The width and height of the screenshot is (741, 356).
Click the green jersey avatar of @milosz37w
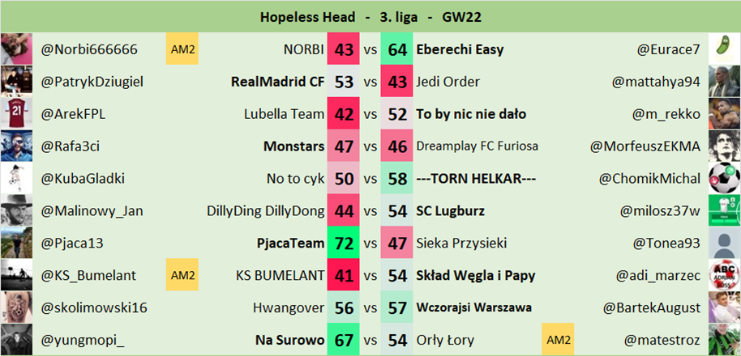pos(724,211)
